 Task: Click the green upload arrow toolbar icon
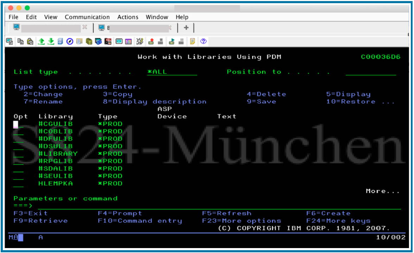[x=41, y=41]
